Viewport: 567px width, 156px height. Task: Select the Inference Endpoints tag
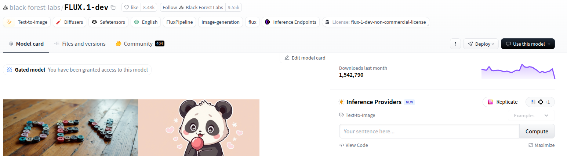point(291,22)
